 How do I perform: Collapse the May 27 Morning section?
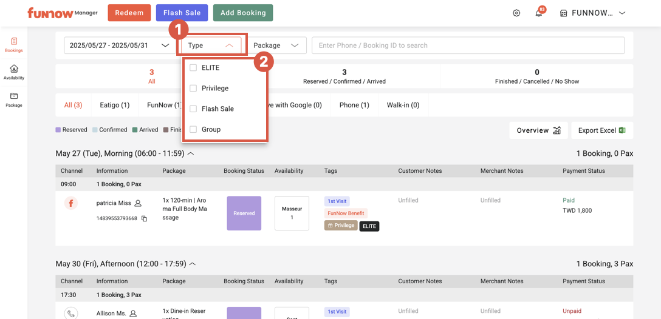[191, 153]
